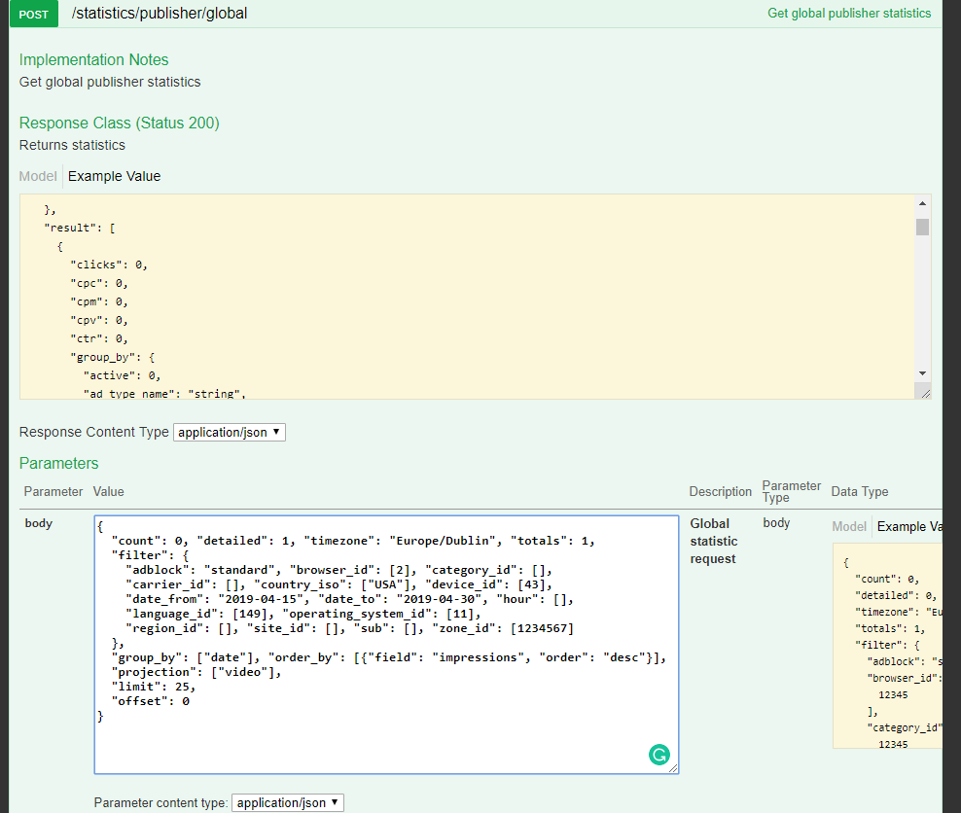Open the /statistics/publisher/global endpoint path

point(160,14)
